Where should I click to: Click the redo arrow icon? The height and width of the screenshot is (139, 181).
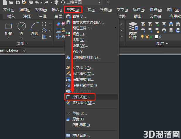point(46,2)
